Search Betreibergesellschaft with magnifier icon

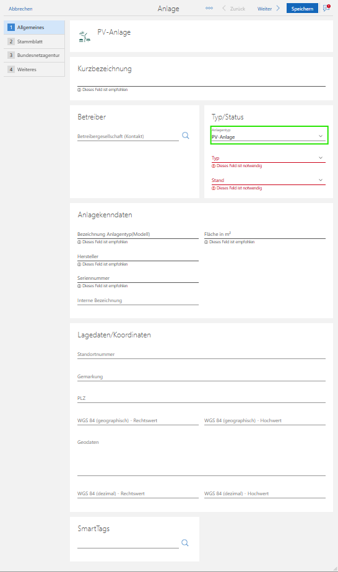coord(186,136)
